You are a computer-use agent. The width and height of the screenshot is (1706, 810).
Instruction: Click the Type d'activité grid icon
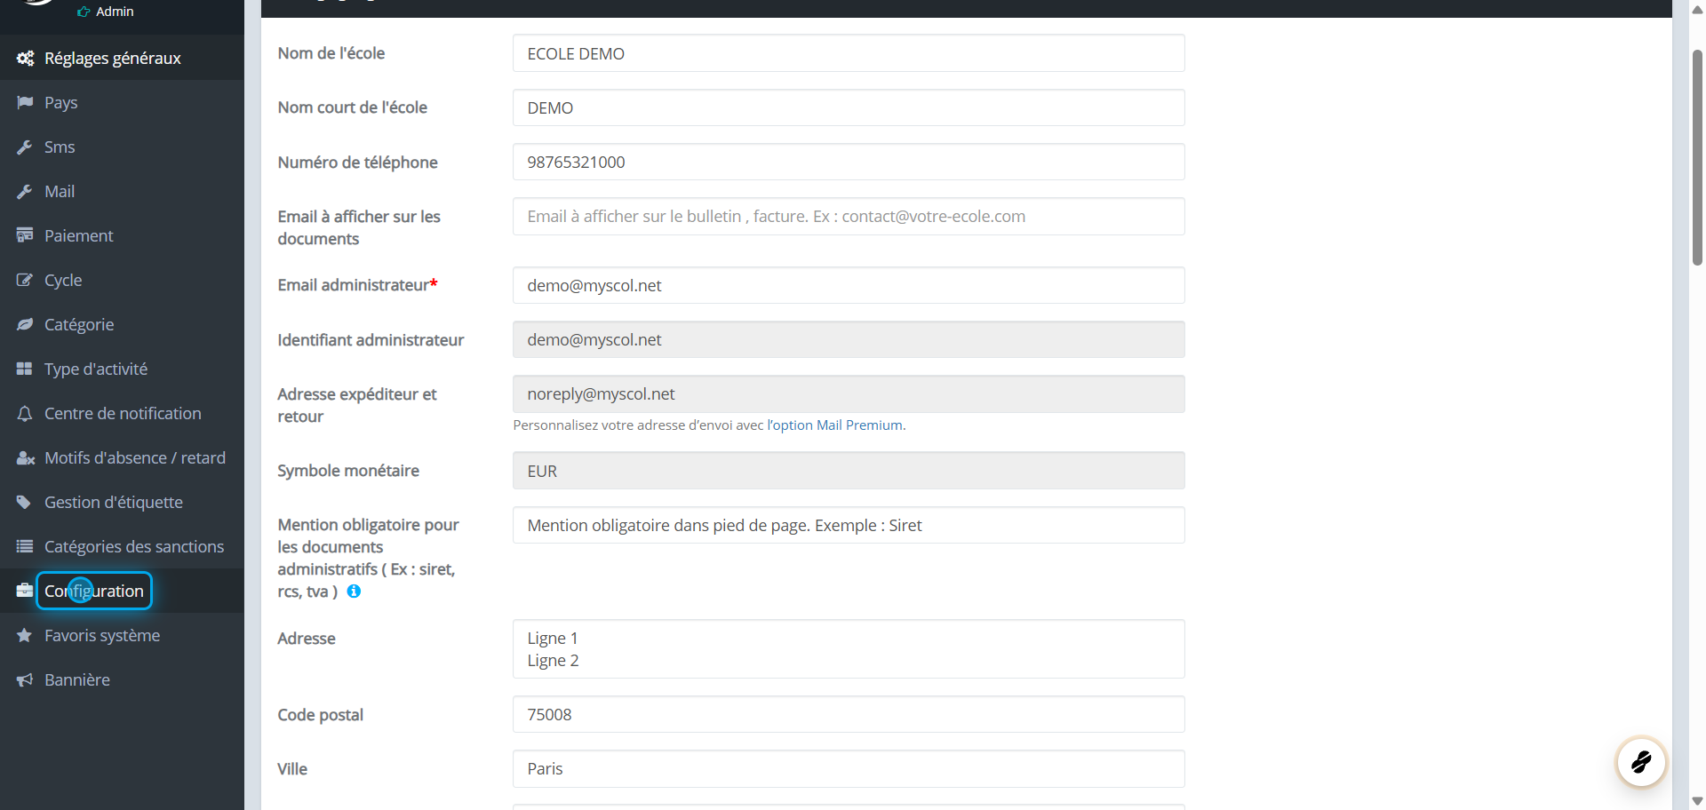pyautogui.click(x=25, y=369)
